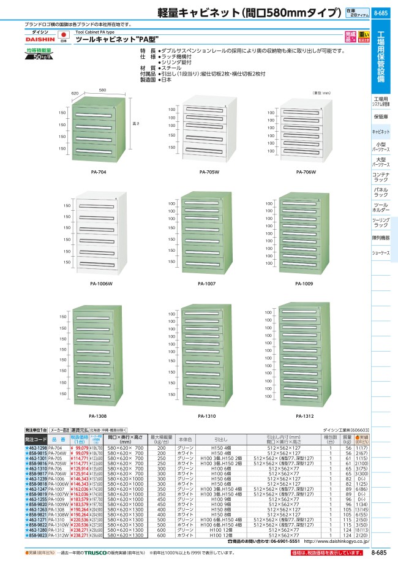Select the ショーケース side tab
This screenshot has width=398, height=563.
380,253
